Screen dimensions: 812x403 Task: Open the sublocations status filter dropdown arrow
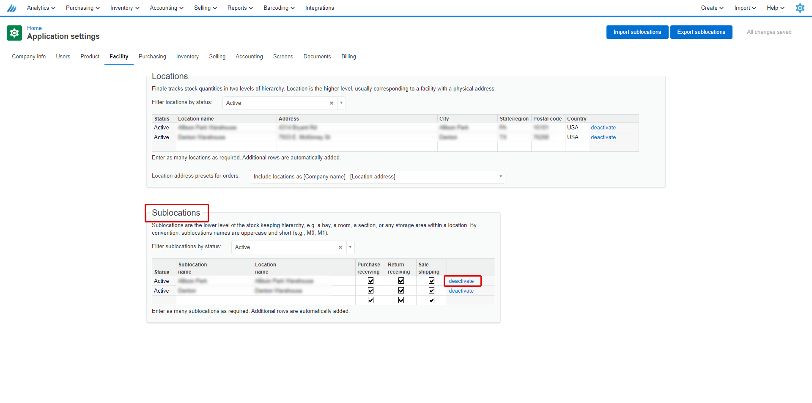tap(350, 247)
